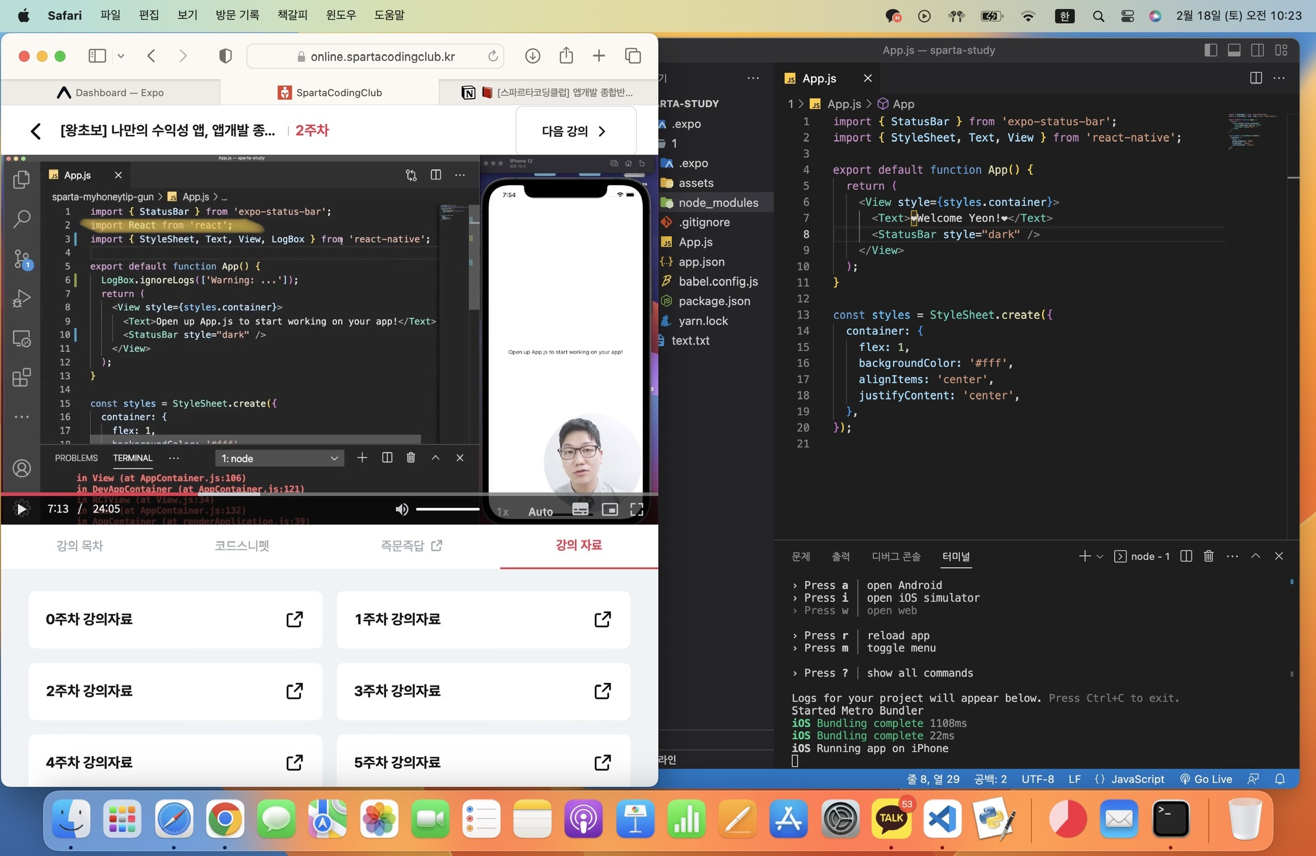Close the App.js editor tab in VS Code

click(868, 78)
